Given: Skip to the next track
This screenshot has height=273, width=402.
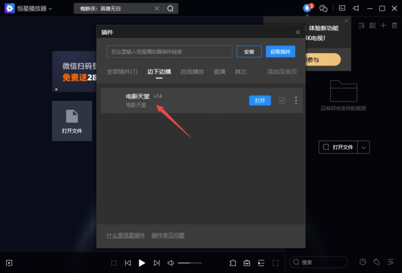Looking at the screenshot, I should tap(157, 263).
